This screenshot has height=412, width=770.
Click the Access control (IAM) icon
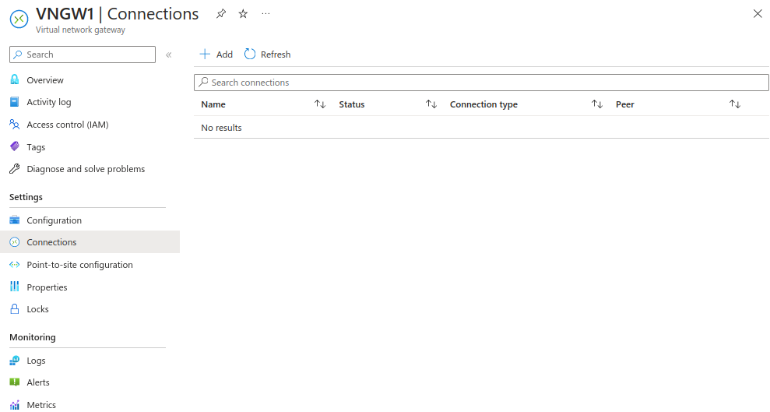14,125
